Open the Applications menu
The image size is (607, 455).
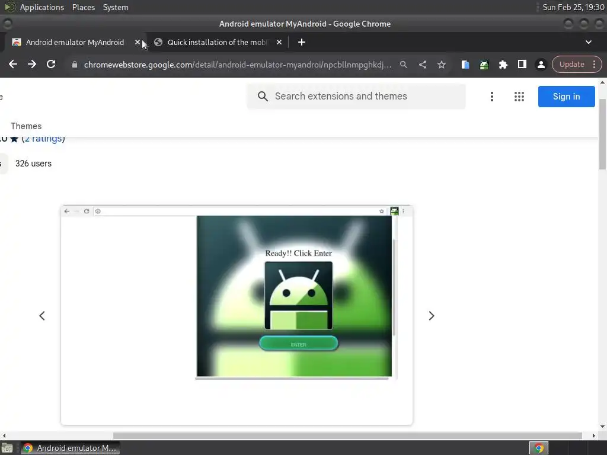point(42,7)
